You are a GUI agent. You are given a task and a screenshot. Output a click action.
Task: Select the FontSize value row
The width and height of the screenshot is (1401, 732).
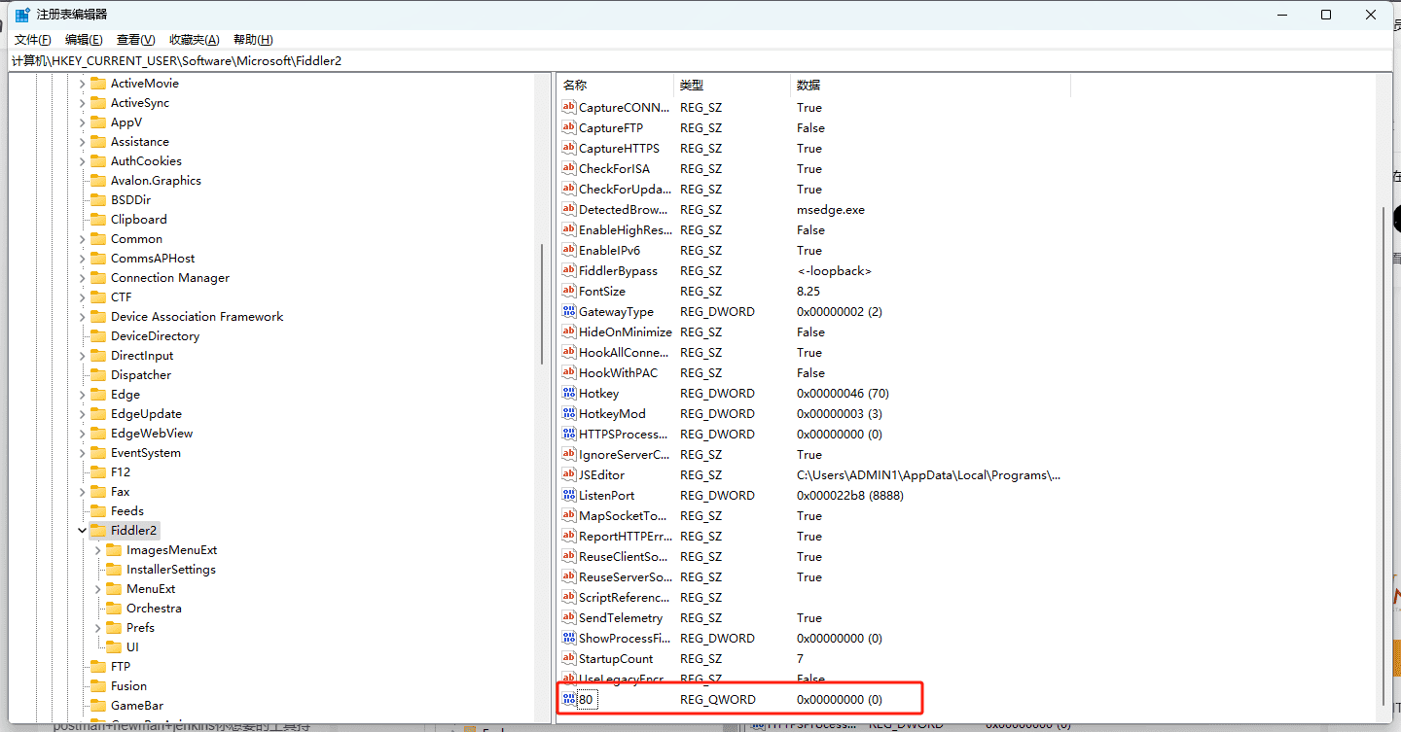[x=813, y=291]
